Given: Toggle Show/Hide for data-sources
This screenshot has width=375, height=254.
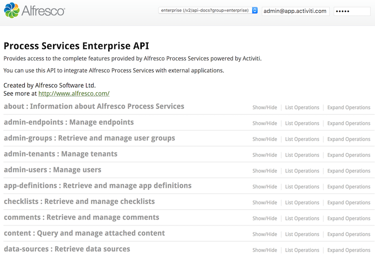Looking at the screenshot, I should [265, 250].
